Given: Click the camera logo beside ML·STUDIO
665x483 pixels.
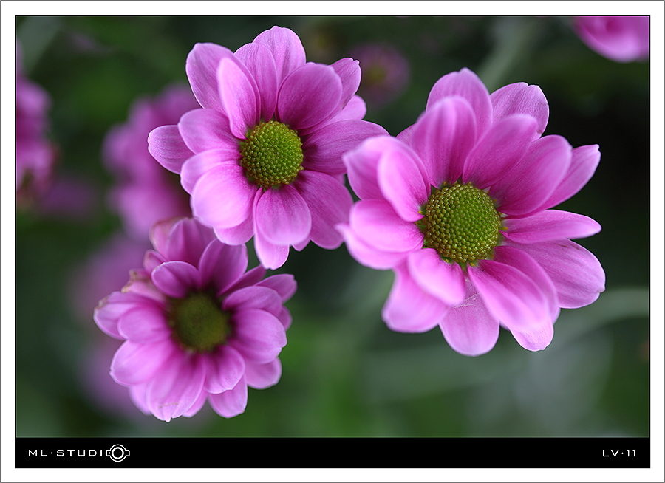Looking at the screenshot, I should coord(118,453).
